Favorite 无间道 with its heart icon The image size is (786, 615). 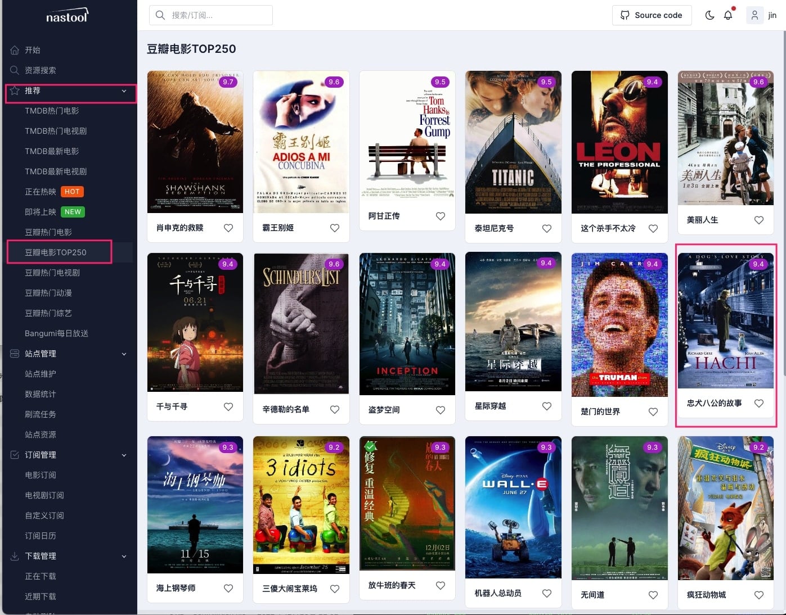(653, 595)
